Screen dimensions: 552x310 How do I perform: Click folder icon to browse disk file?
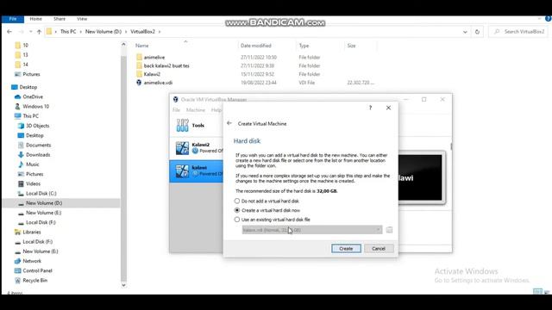pos(389,230)
